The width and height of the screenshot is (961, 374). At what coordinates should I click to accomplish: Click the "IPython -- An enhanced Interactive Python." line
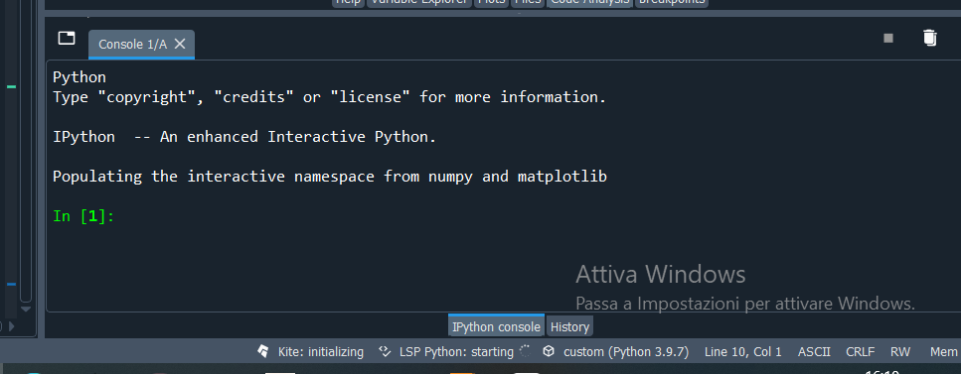coord(244,137)
